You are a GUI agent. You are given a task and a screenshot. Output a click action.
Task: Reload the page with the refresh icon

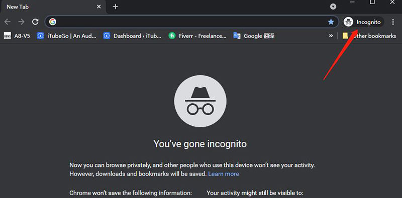(x=35, y=22)
